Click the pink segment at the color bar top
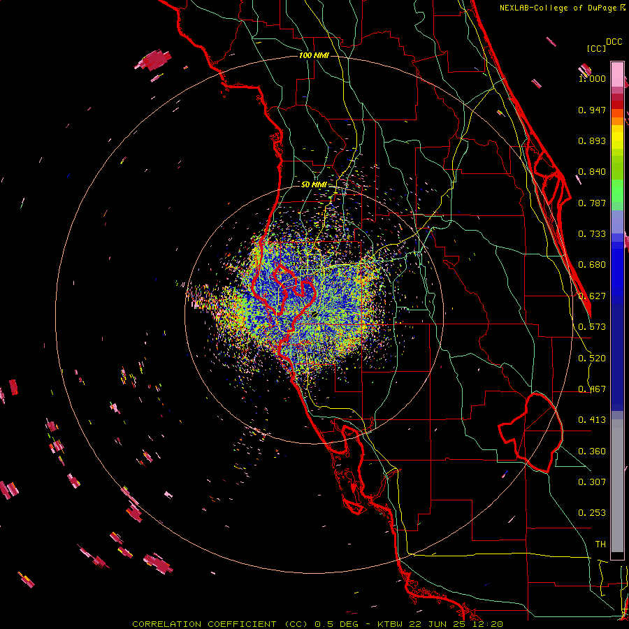The height and width of the screenshot is (629, 629). pyautogui.click(x=617, y=74)
